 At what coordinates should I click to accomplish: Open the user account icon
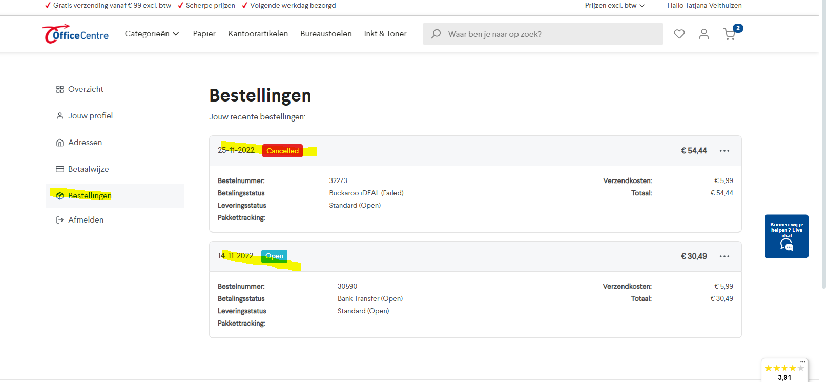[x=704, y=34]
